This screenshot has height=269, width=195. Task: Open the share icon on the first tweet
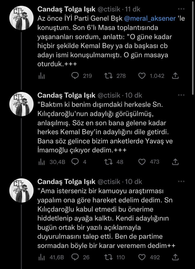(x=176, y=76)
